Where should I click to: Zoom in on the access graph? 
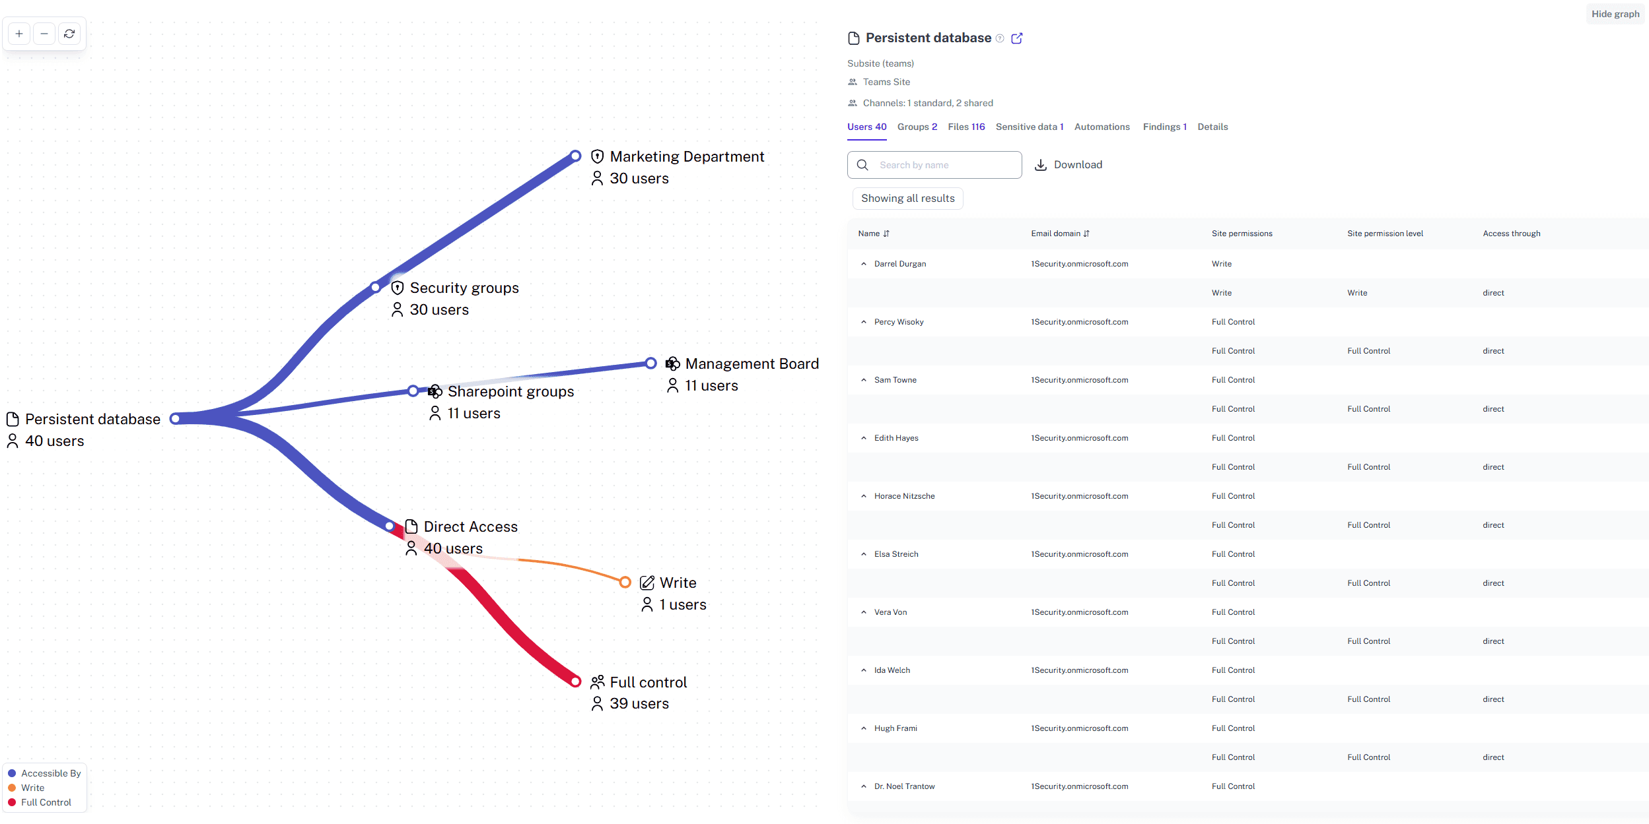coord(18,33)
